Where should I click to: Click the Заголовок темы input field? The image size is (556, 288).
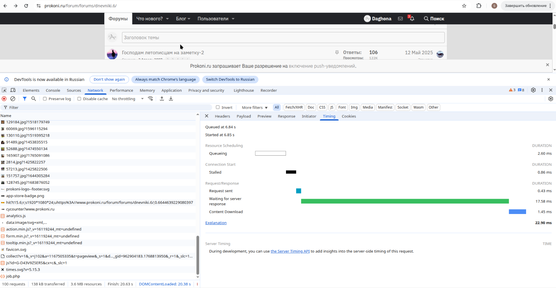(283, 38)
